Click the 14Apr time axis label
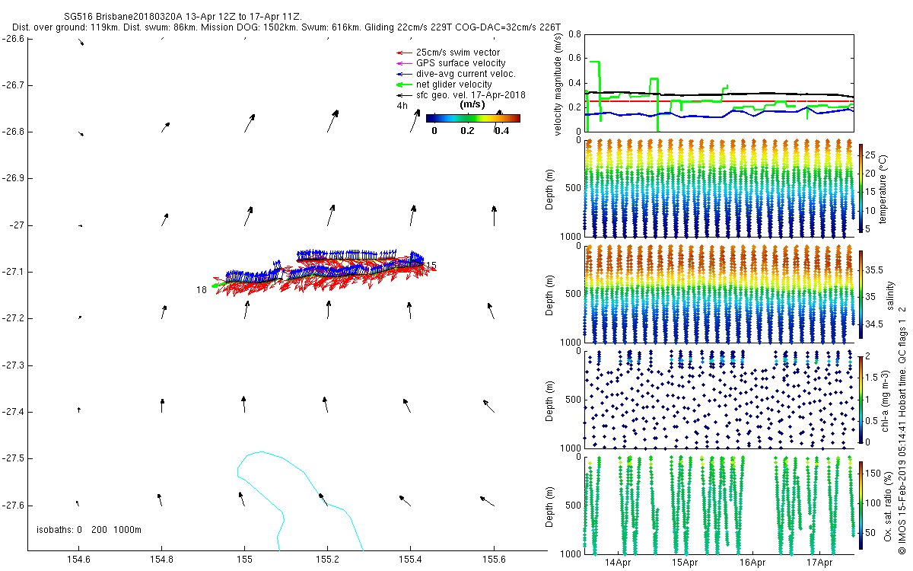Viewport: 913px width, 571px height. tap(619, 563)
